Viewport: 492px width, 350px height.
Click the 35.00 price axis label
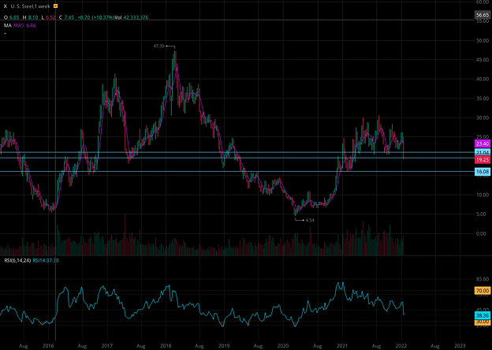(x=483, y=99)
